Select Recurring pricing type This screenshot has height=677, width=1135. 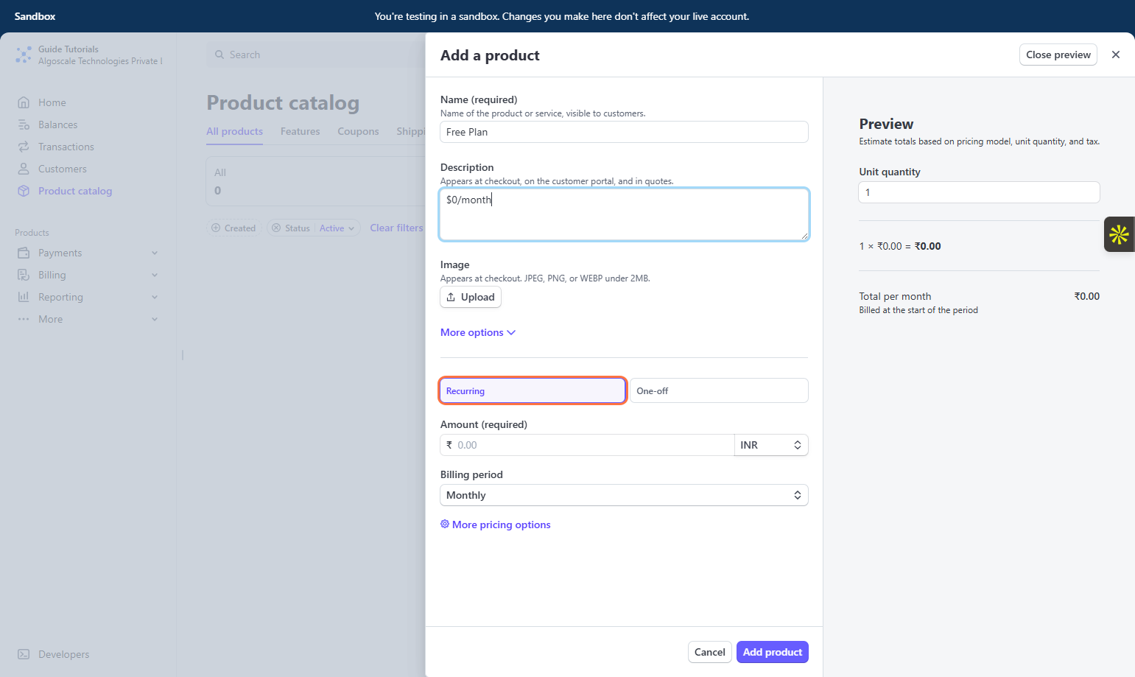pyautogui.click(x=533, y=390)
